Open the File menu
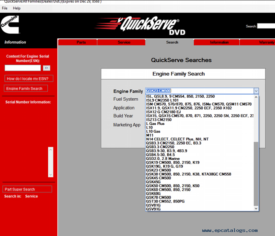Viewport: 275px width, 236px height. click(x=5, y=8)
